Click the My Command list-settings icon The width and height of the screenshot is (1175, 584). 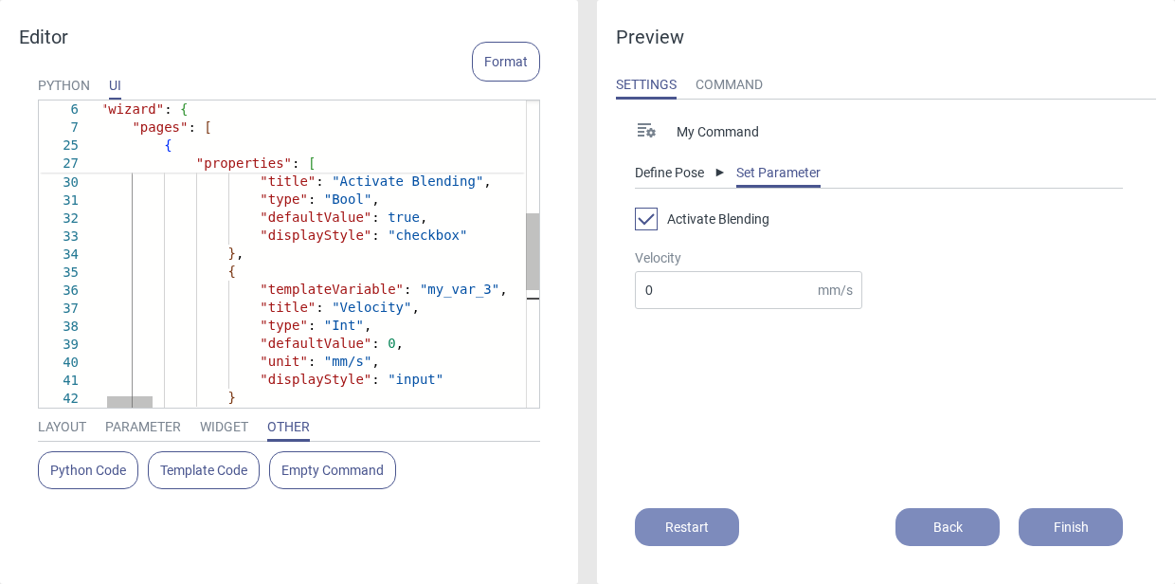(646, 131)
